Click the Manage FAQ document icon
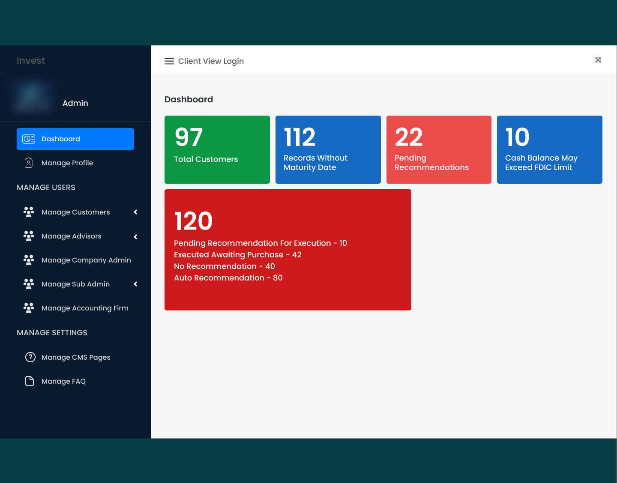This screenshot has height=483, width=617. 30,381
